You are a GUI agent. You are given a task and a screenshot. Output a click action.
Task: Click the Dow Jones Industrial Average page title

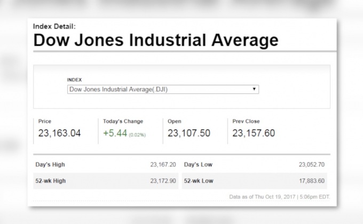[155, 40]
